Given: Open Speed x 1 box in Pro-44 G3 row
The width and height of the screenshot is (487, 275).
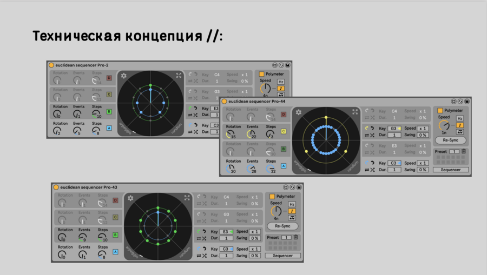Looking at the screenshot, I should tap(423, 129).
